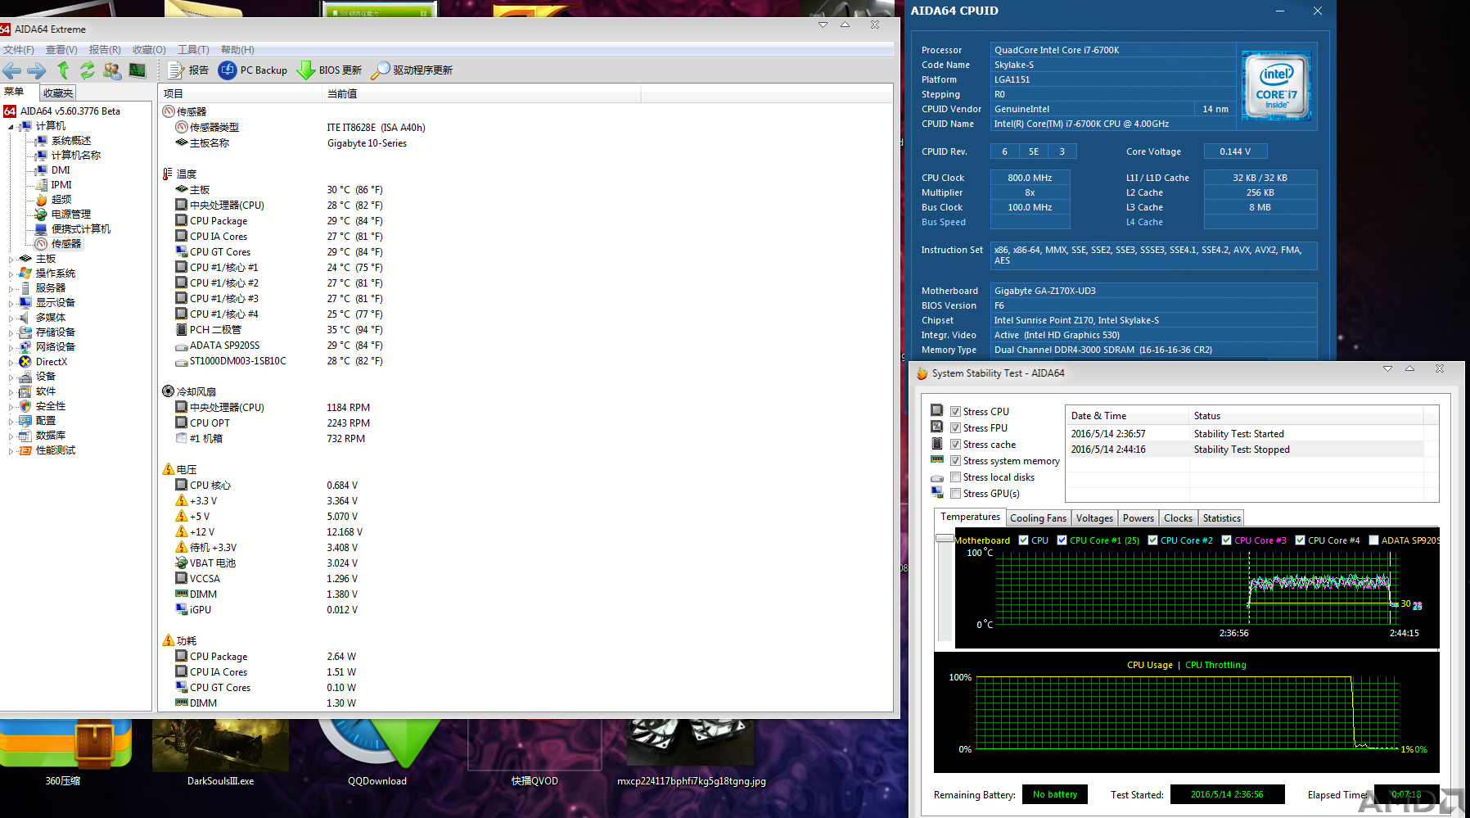This screenshot has height=818, width=1470.
Task: Click the graph scale slider handle
Action: click(x=945, y=539)
